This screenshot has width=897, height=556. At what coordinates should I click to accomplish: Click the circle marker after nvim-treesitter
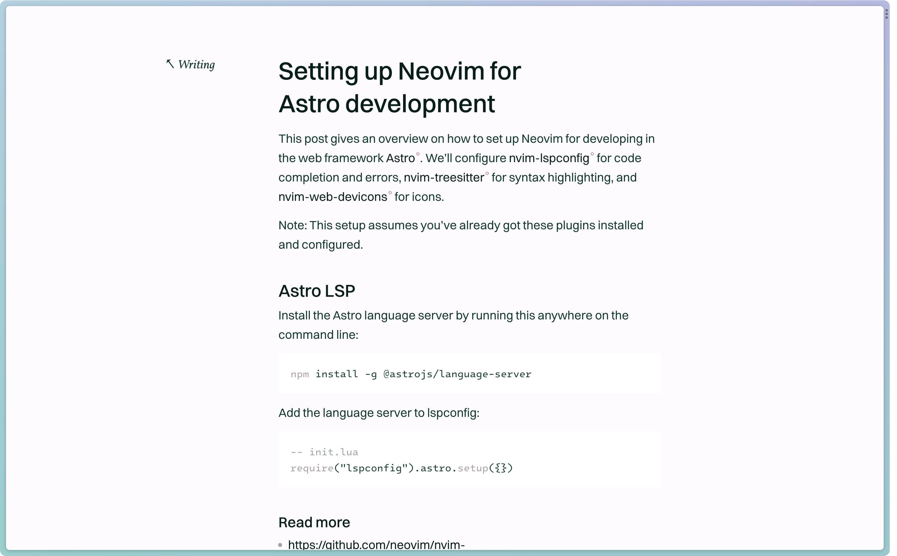[487, 174]
